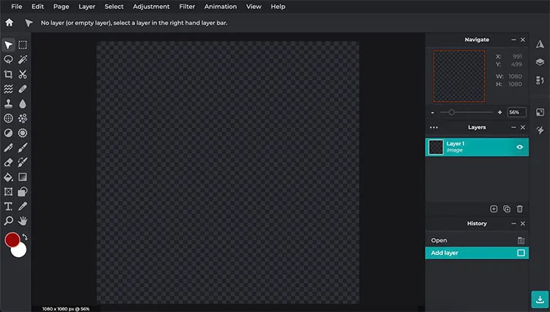Select the Pen tool
This screenshot has height=312, width=550.
pos(8,148)
